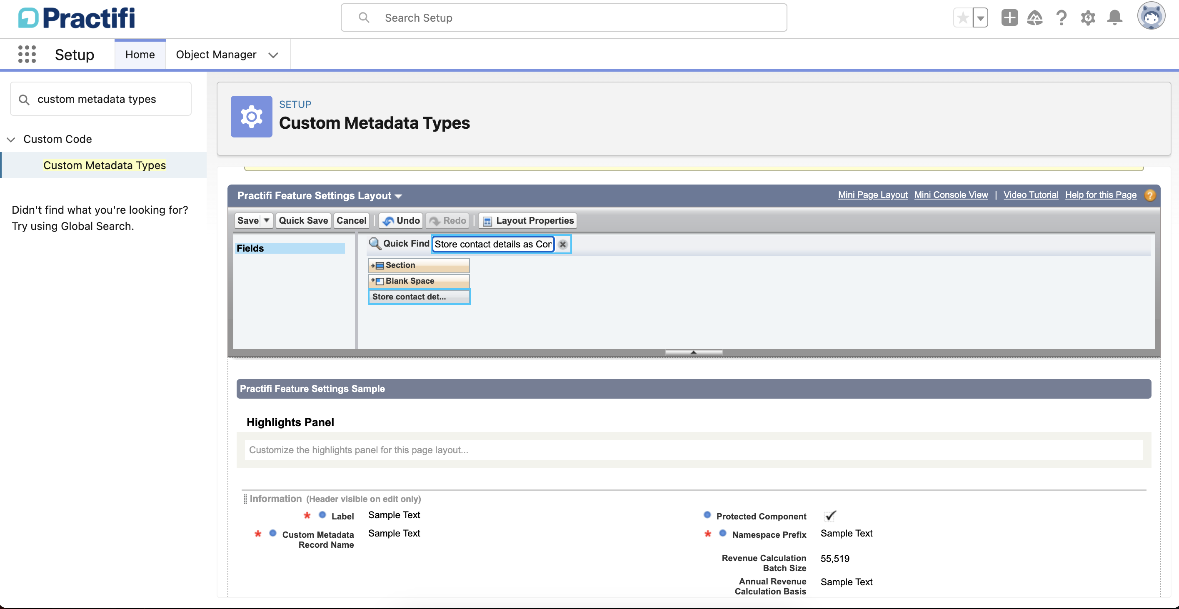Open the global actions plus icon

click(1010, 18)
